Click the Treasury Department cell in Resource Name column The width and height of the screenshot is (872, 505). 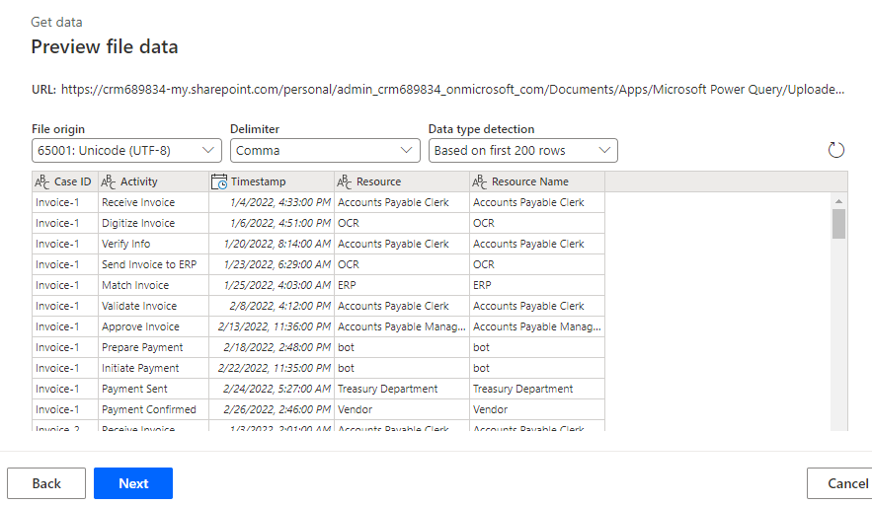pos(537,389)
